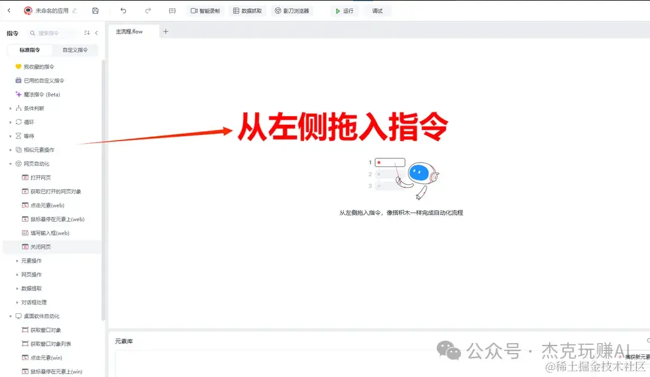Open the 数据抓取 data scraping tool
Image resolution: width=650 pixels, height=377 pixels.
pos(248,9)
